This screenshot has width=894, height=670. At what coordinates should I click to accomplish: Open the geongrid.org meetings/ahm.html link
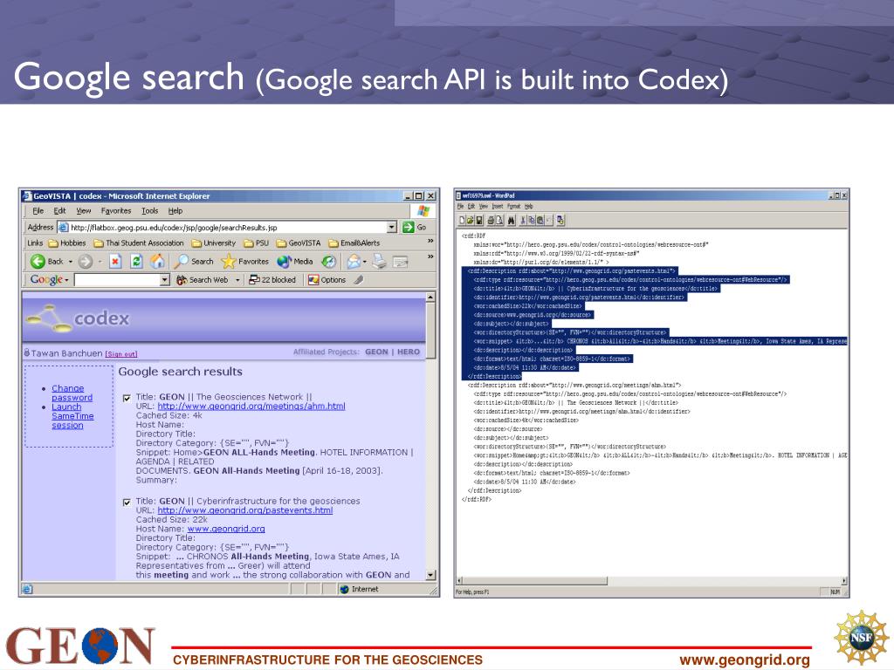coord(251,407)
